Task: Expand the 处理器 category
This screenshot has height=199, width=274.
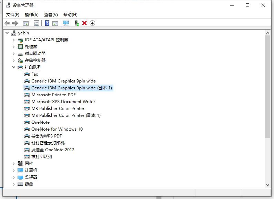Action: pyautogui.click(x=14, y=47)
